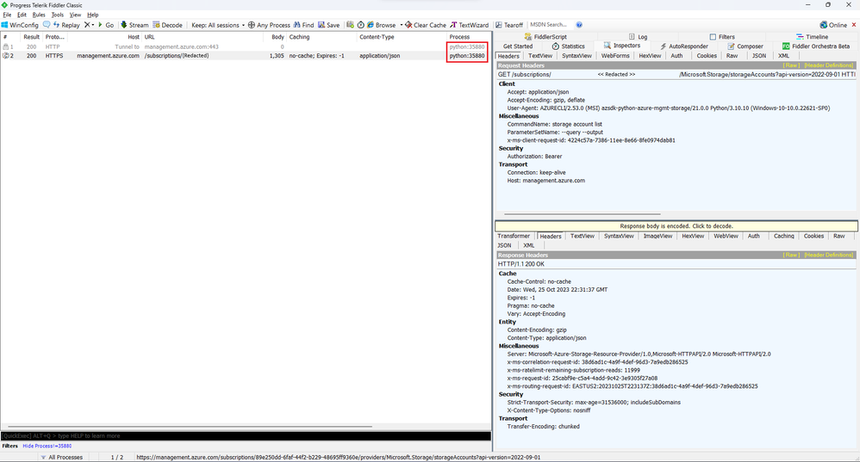This screenshot has width=860, height=462.
Task: Open the response ImageView tab
Action: coord(657,236)
